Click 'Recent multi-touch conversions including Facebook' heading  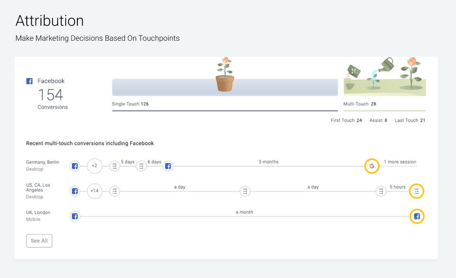(90, 143)
